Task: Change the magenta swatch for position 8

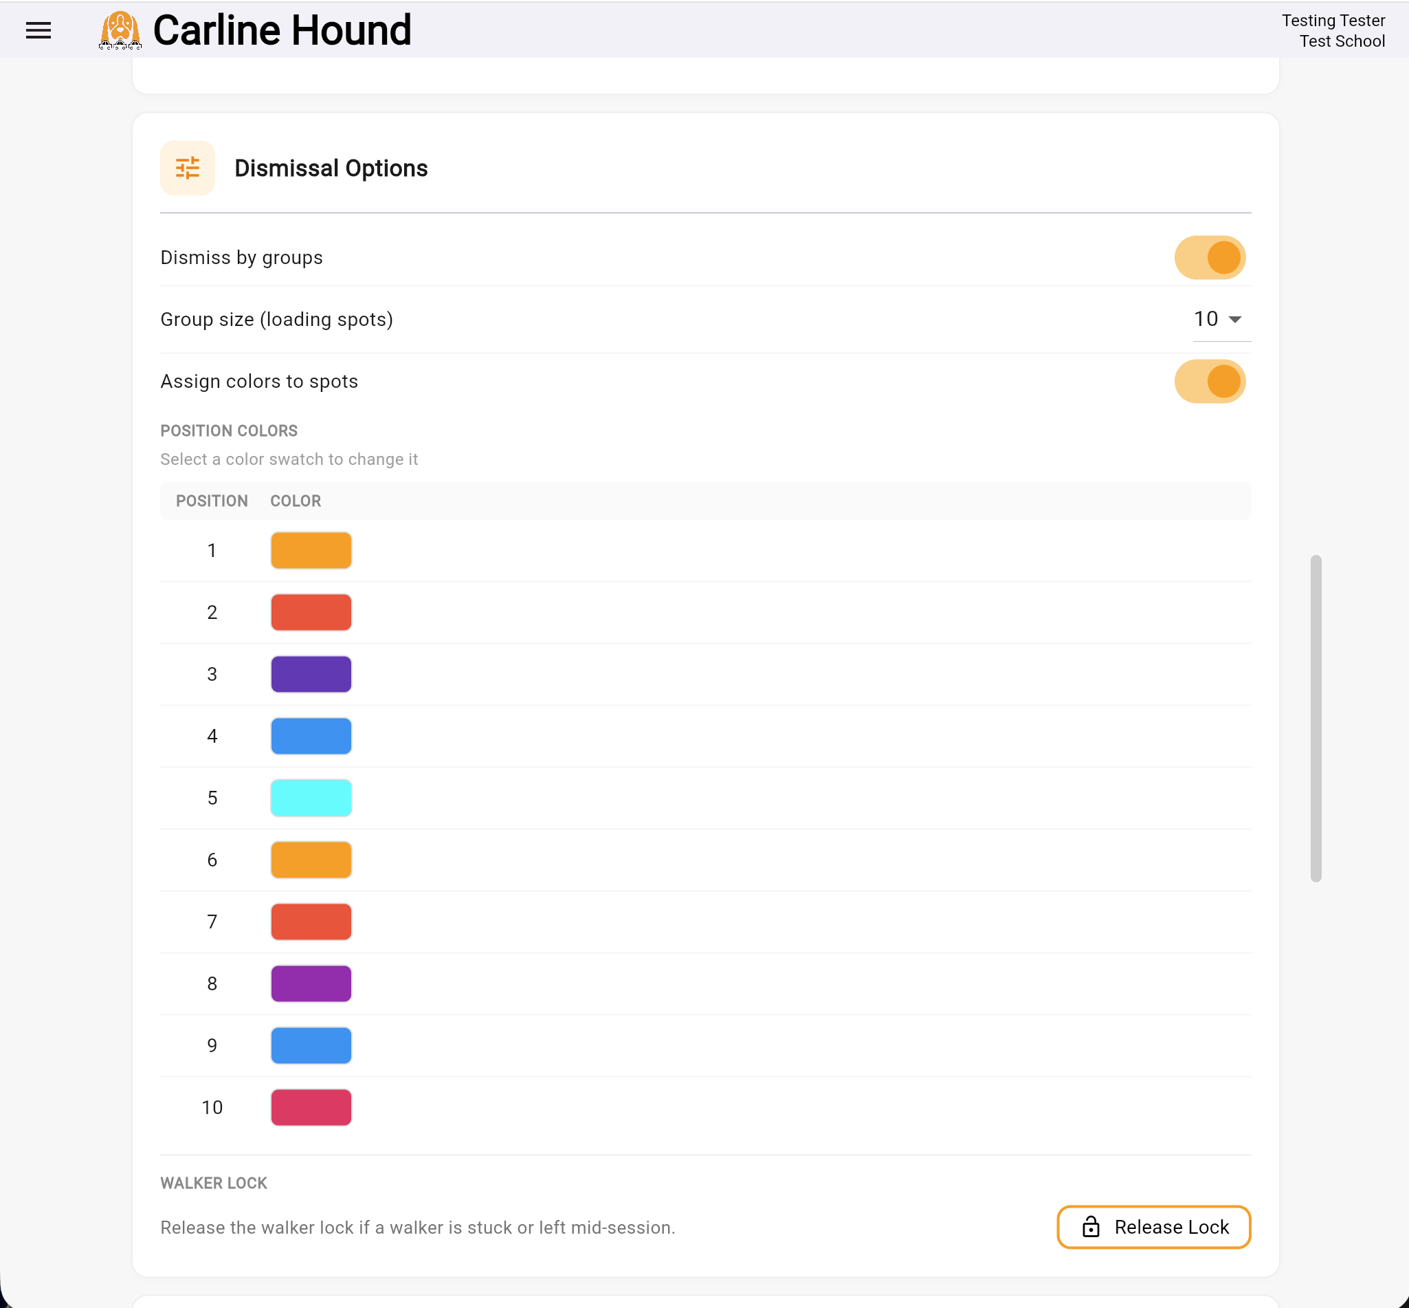Action: 311,983
